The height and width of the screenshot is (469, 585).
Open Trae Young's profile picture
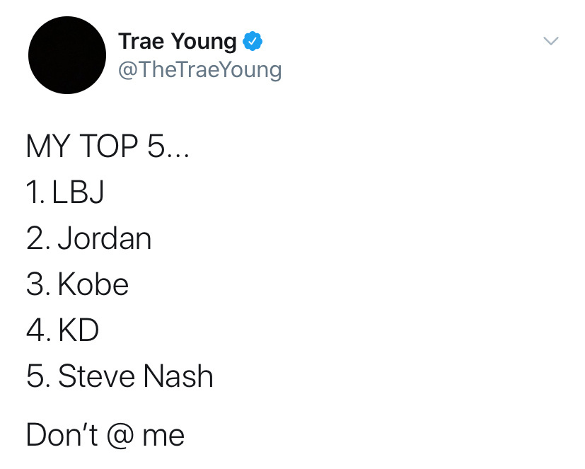66,55
